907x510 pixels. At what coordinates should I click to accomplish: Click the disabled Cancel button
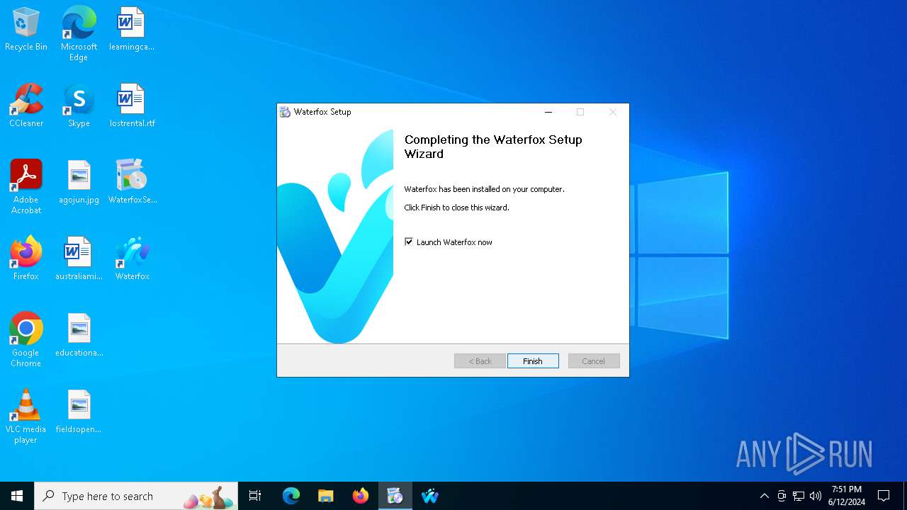tap(594, 361)
